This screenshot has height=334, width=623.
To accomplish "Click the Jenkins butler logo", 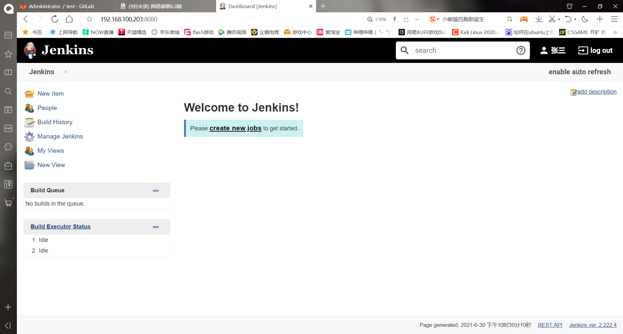I will 30,50.
